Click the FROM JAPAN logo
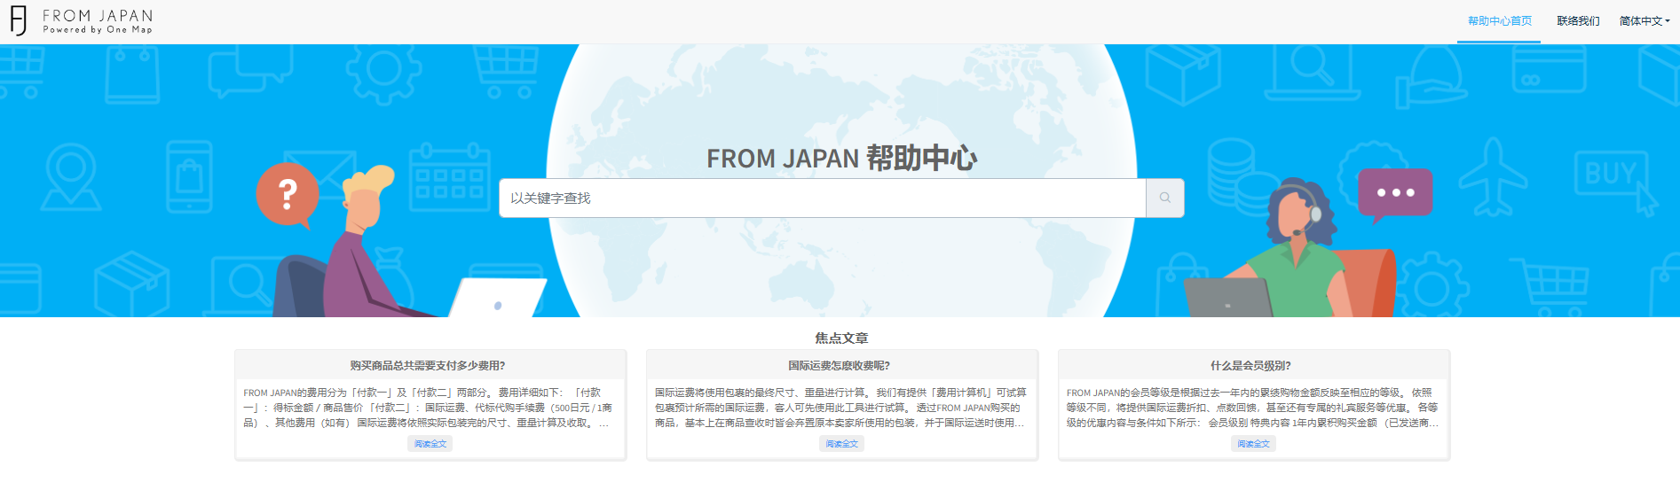The width and height of the screenshot is (1680, 490). click(82, 21)
